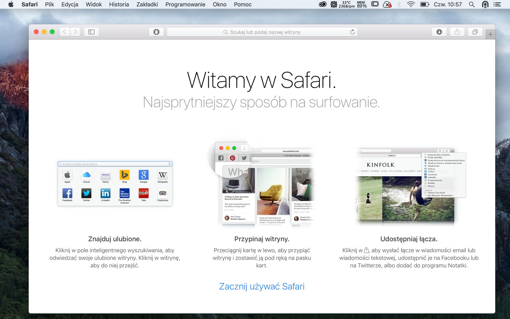This screenshot has height=319, width=510.
Task: Open the Widok menu
Action: pos(94,4)
